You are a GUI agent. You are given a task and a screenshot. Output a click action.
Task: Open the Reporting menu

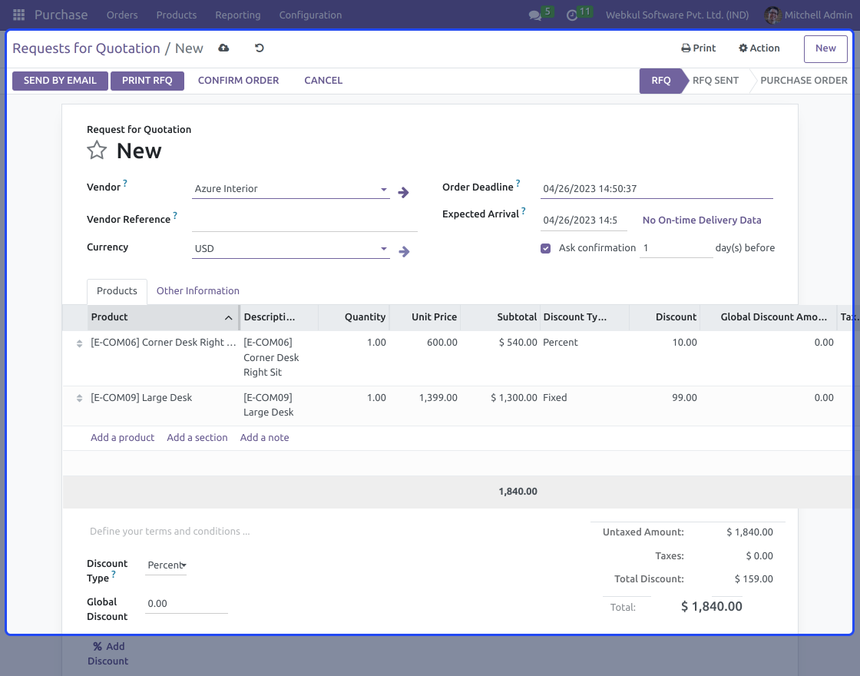[x=237, y=15]
